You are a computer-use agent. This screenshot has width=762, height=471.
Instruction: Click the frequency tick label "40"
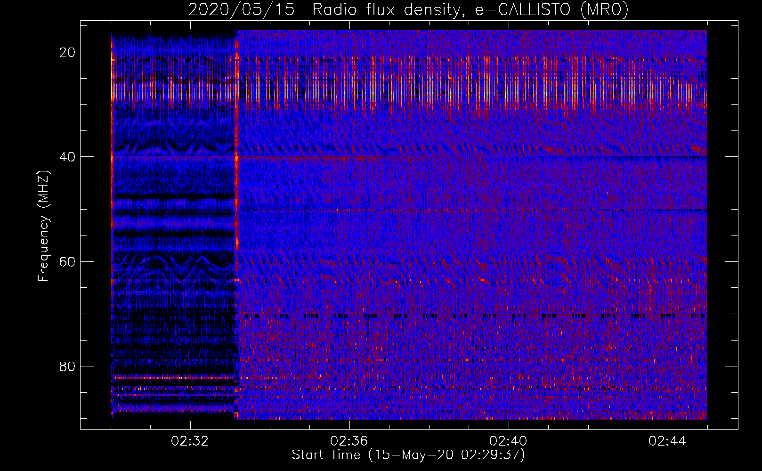[x=68, y=157]
